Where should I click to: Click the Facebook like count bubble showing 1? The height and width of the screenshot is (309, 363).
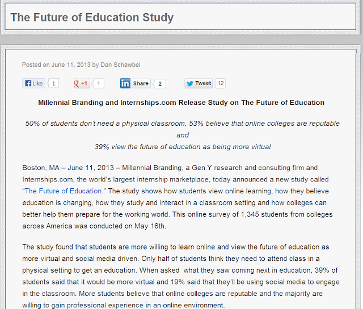(x=53, y=83)
